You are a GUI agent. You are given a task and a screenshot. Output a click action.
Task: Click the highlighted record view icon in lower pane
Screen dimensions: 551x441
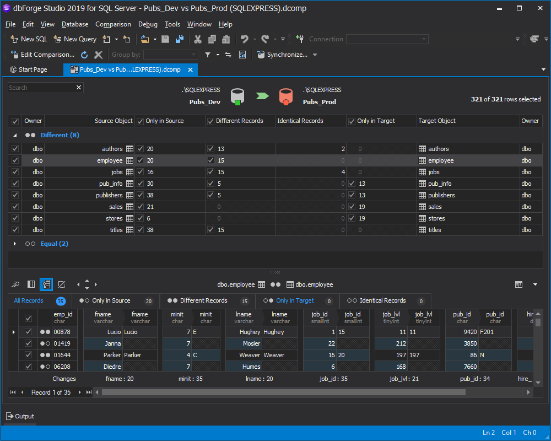tap(46, 284)
